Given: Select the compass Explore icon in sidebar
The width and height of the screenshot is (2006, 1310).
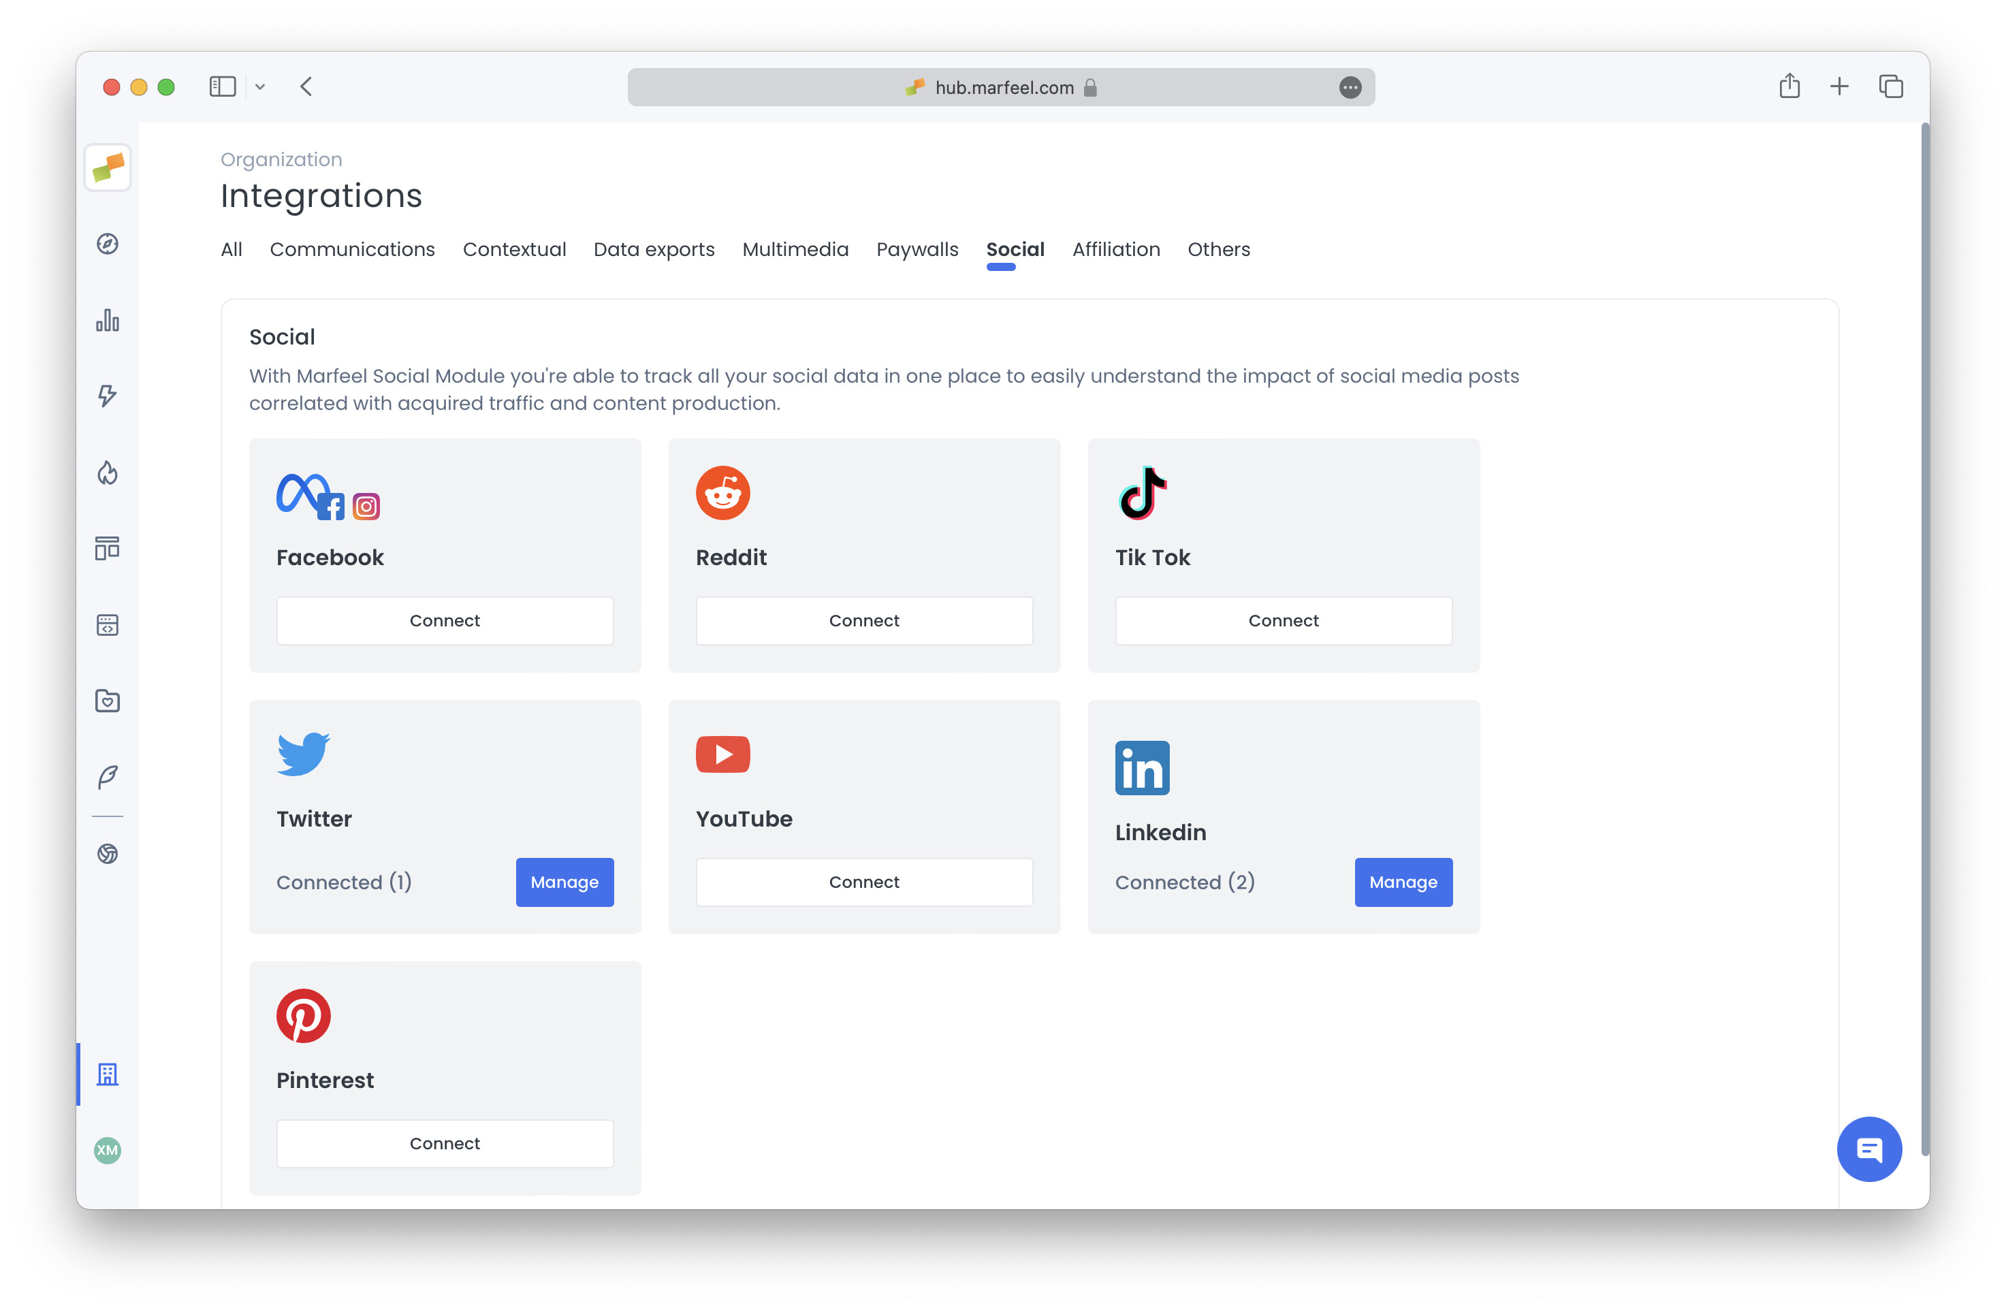Looking at the screenshot, I should pyautogui.click(x=107, y=244).
